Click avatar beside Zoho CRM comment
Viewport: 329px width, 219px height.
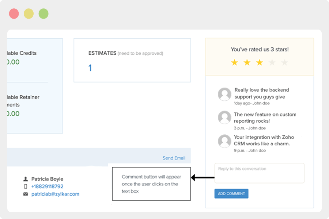(x=224, y=141)
